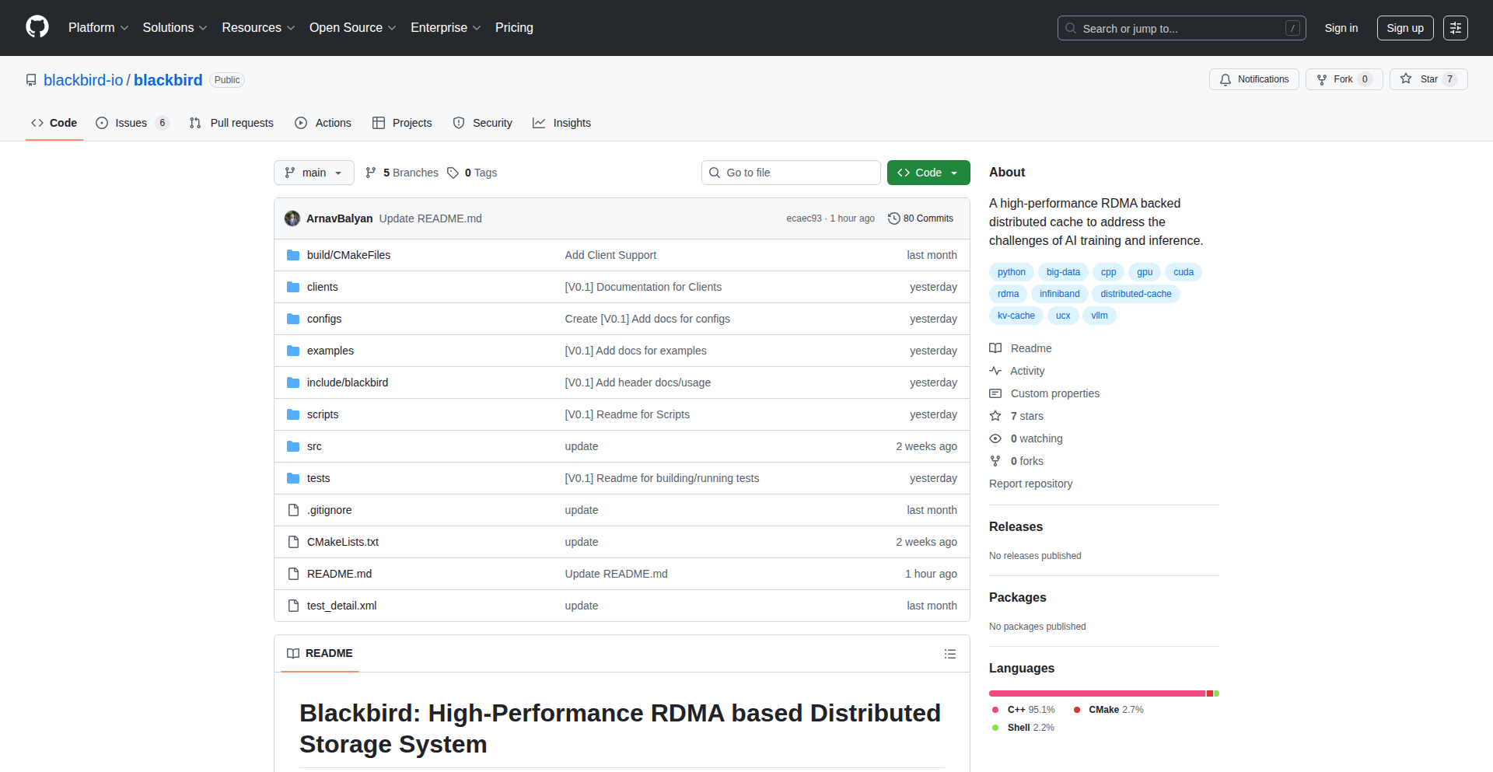Click the distributed-cache topic tag

(1135, 294)
